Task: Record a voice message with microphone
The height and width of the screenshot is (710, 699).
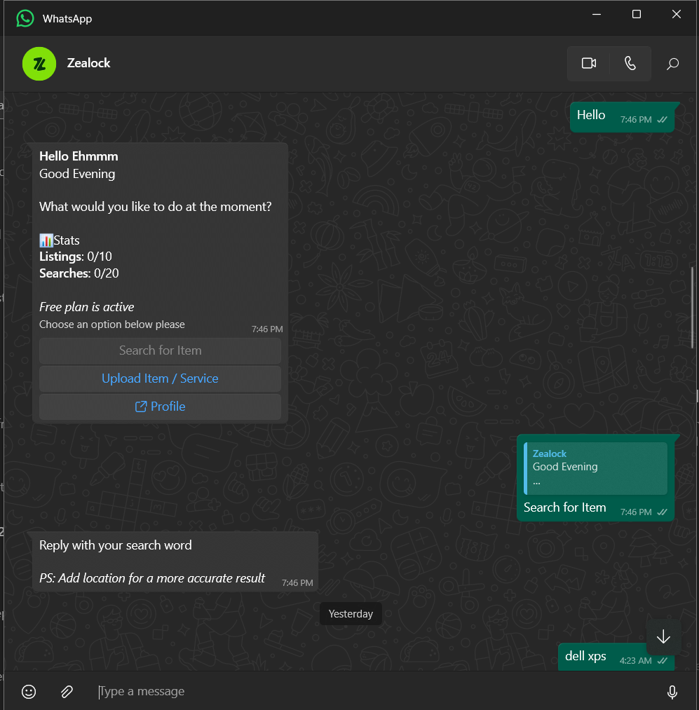Action: pyautogui.click(x=672, y=692)
